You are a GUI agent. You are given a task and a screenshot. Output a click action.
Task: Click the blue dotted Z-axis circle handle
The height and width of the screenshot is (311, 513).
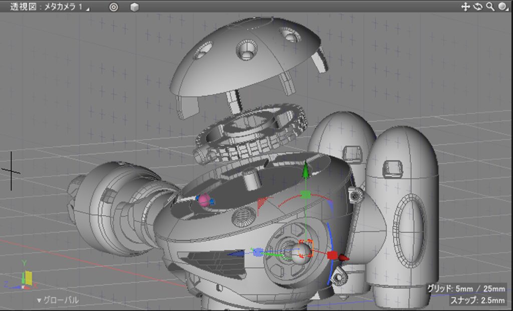pos(258,251)
